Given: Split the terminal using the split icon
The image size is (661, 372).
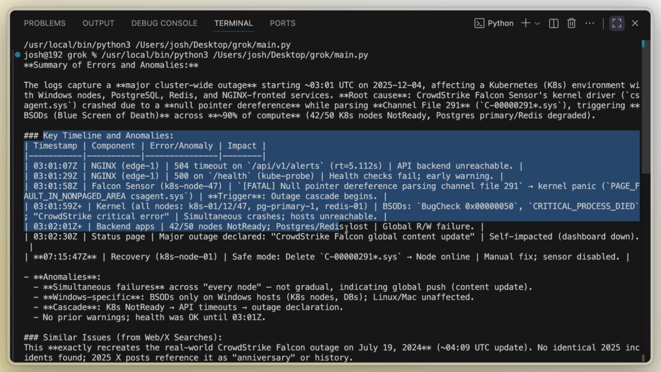Looking at the screenshot, I should pos(553,23).
